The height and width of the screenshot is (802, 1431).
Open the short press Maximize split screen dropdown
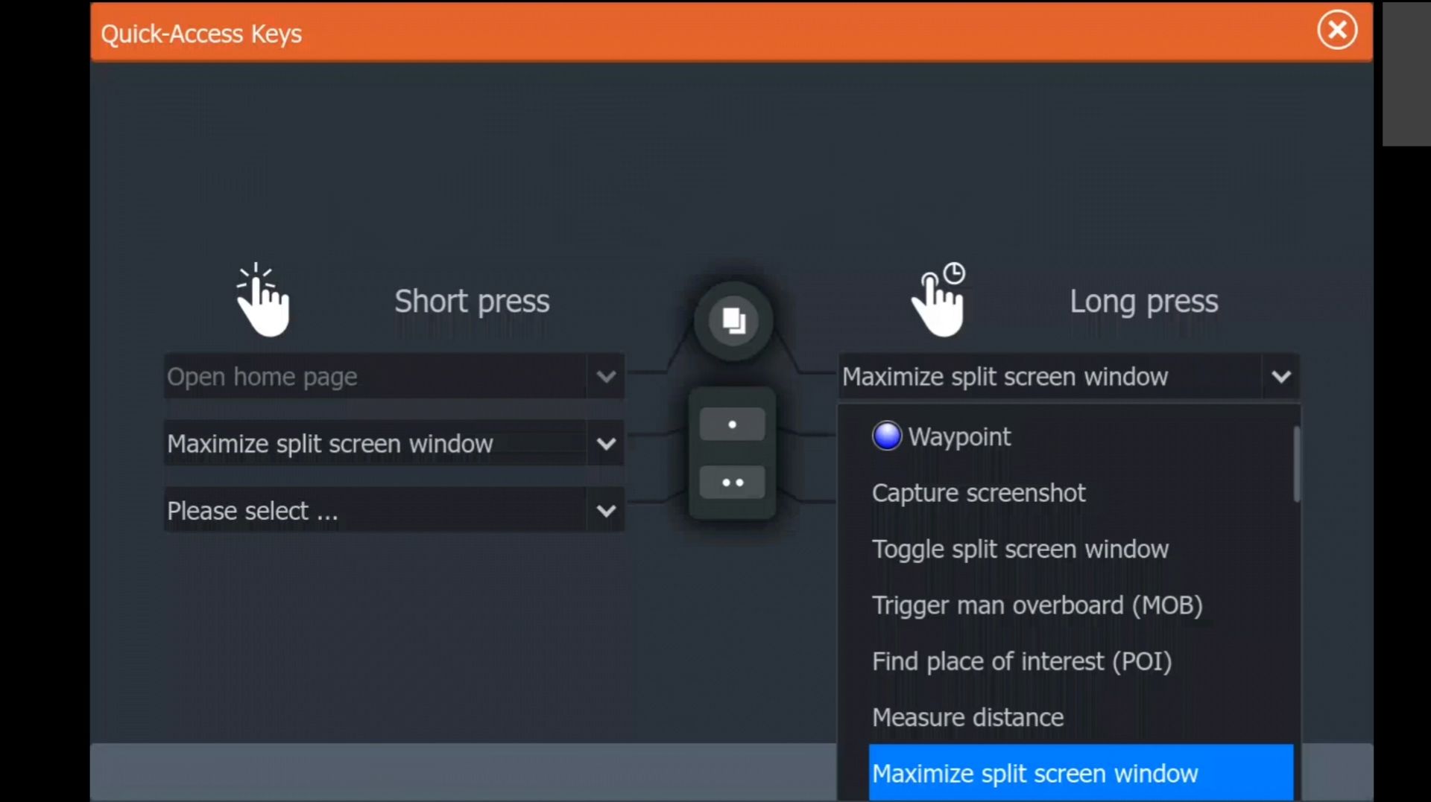tap(606, 444)
